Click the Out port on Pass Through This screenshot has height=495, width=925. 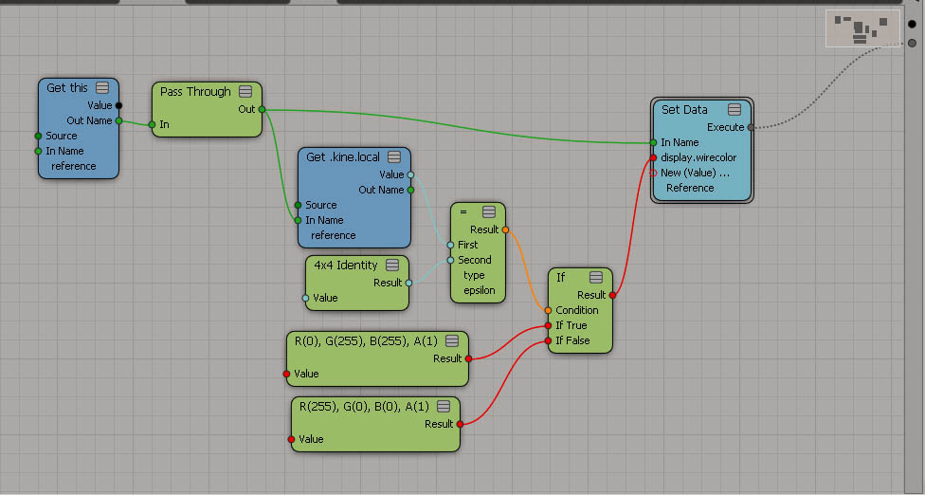pyautogui.click(x=262, y=109)
